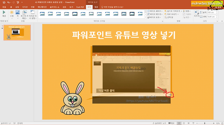Switch to the 삽입 (Insert) tab
This screenshot has width=224, height=125.
[x=17, y=7]
